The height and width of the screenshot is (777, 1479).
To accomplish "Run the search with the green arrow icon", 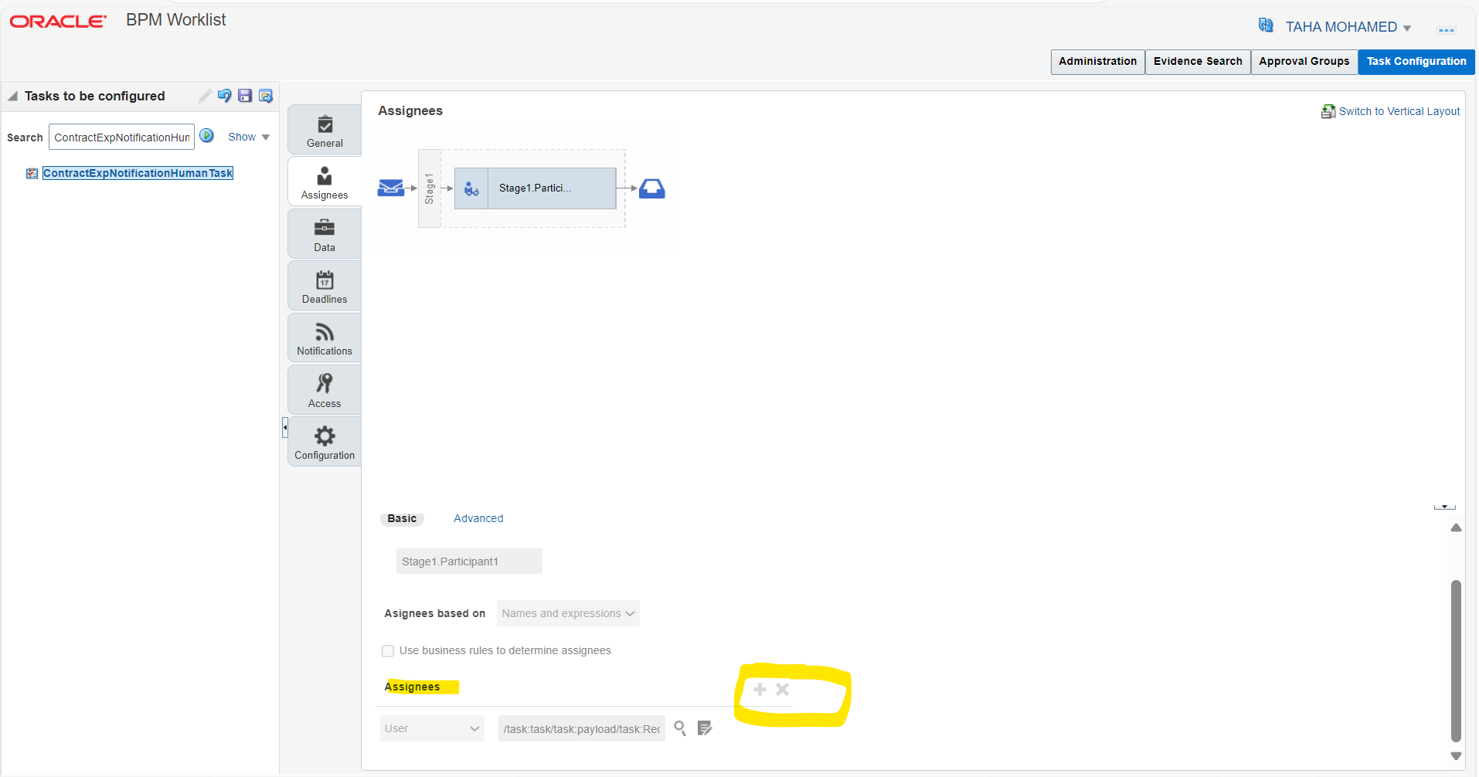I will click(x=207, y=135).
